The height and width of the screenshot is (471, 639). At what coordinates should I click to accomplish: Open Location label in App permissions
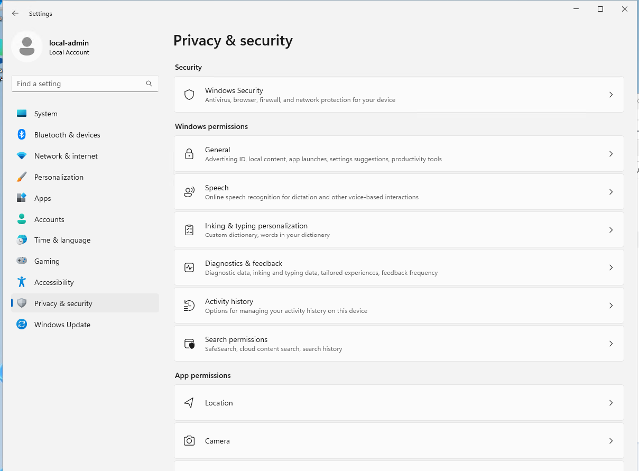pos(219,403)
